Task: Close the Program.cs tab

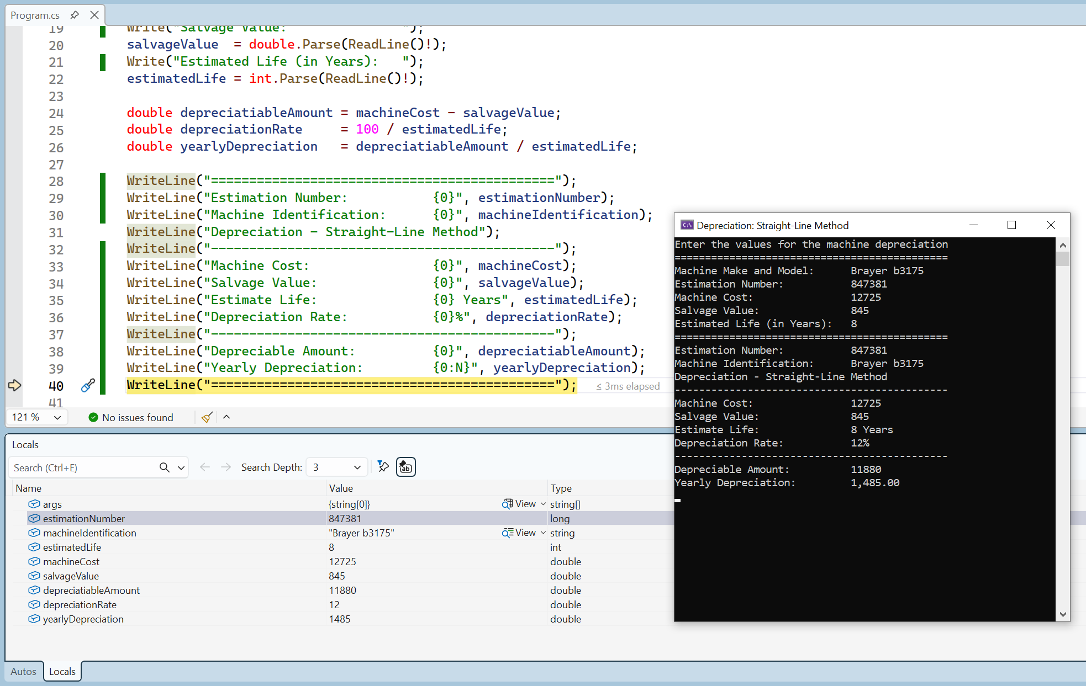Action: [x=94, y=15]
